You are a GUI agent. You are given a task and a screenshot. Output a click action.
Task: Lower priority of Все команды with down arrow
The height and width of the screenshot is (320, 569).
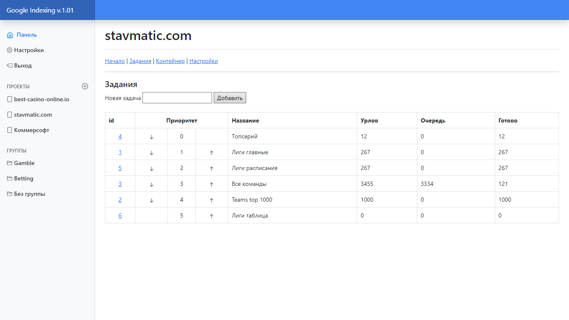152,184
